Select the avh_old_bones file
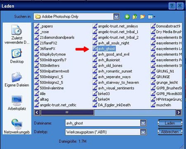The image size is (186, 149). tap(107, 66)
